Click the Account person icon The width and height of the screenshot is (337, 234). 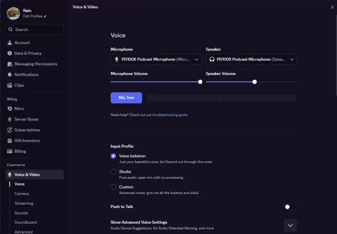point(9,43)
